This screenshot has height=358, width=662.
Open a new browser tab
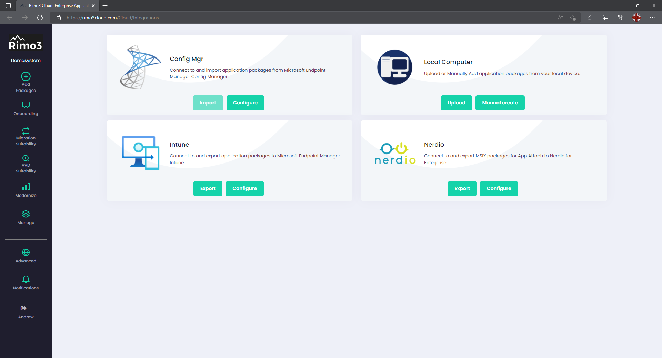[105, 6]
